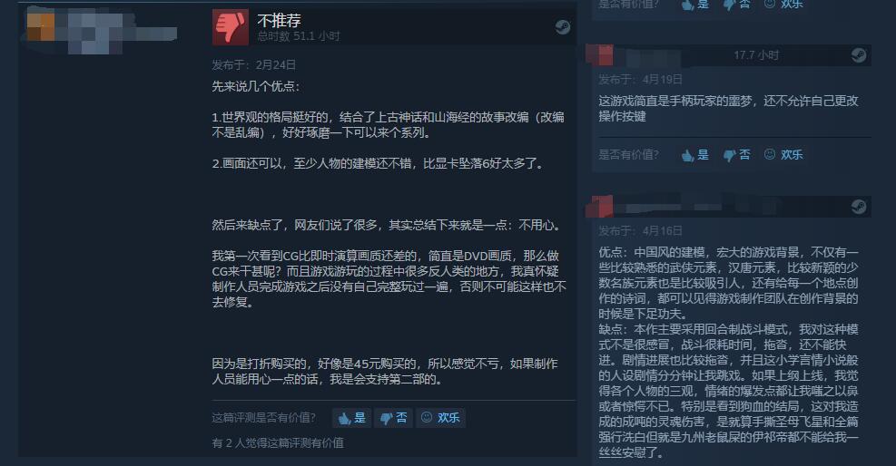This screenshot has width=896, height=466.
Task: Click 否 thumbs-down at top right review
Action: [x=736, y=5]
